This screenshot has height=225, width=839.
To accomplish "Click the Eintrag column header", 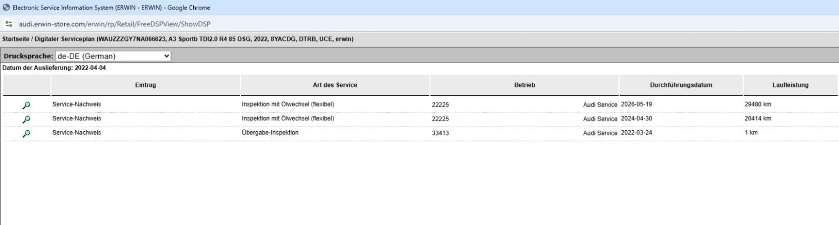I will [x=146, y=85].
